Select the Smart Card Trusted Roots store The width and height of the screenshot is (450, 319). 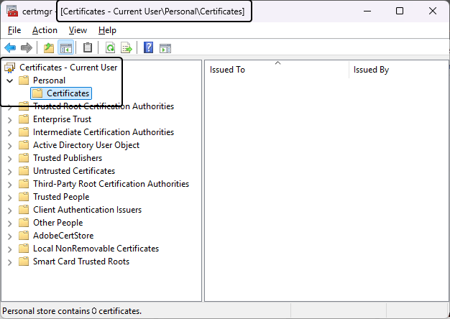coord(81,262)
